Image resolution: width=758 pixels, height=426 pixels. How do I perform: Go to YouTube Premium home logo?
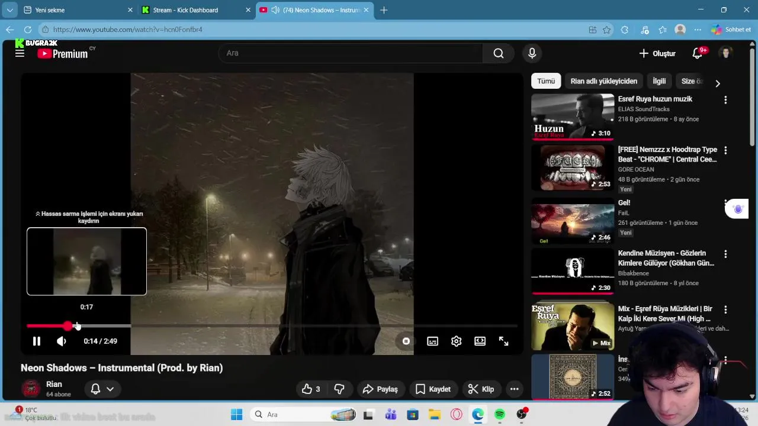(63, 53)
